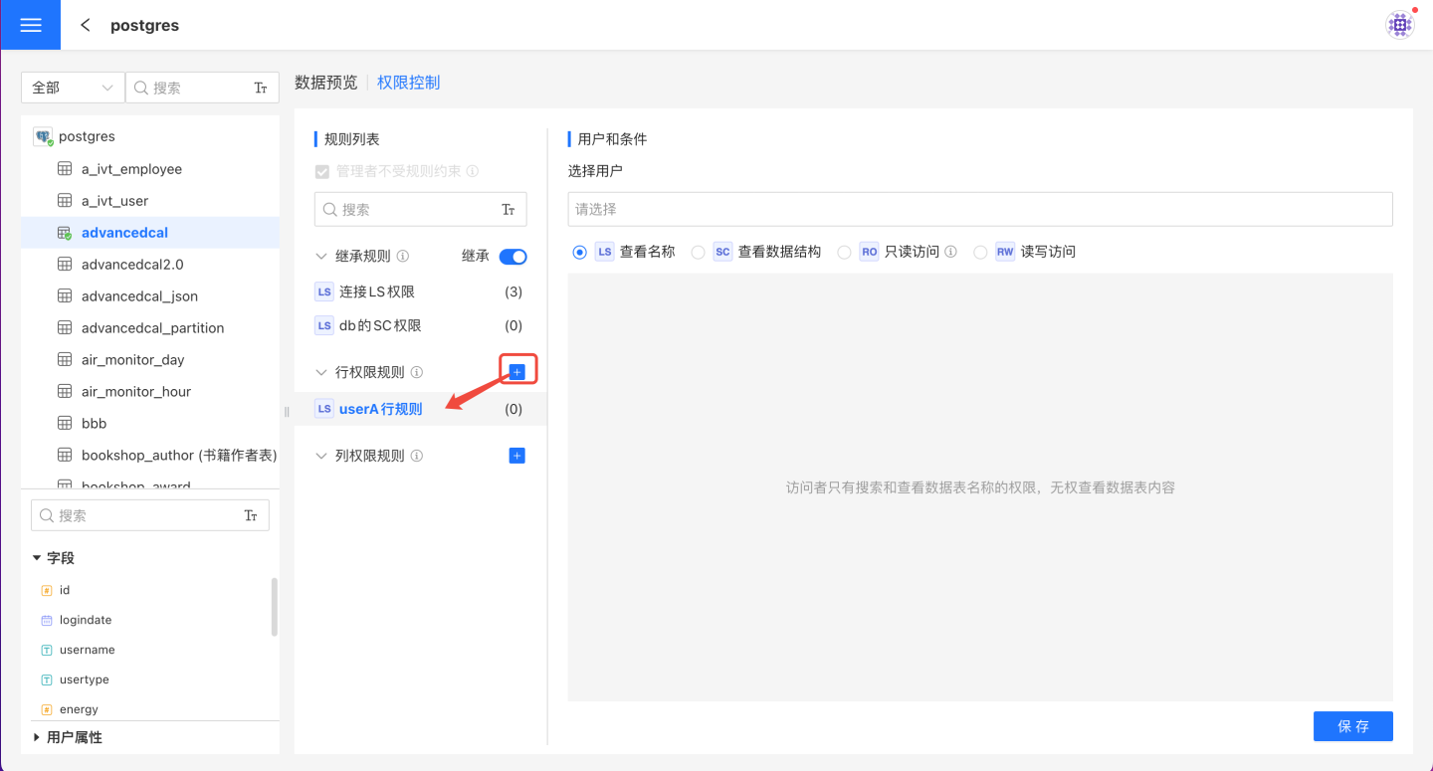Click the back arrow beside postgres
The image size is (1433, 771).
click(x=86, y=25)
